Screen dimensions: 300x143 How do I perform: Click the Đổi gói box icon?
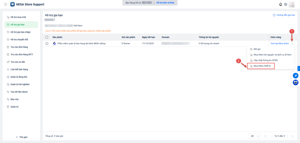tap(251, 49)
